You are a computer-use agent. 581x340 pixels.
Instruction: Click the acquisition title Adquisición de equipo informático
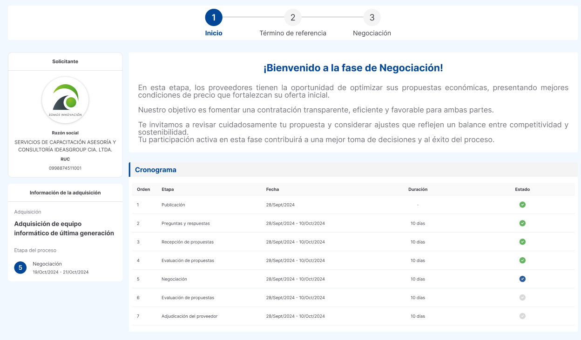click(x=64, y=228)
